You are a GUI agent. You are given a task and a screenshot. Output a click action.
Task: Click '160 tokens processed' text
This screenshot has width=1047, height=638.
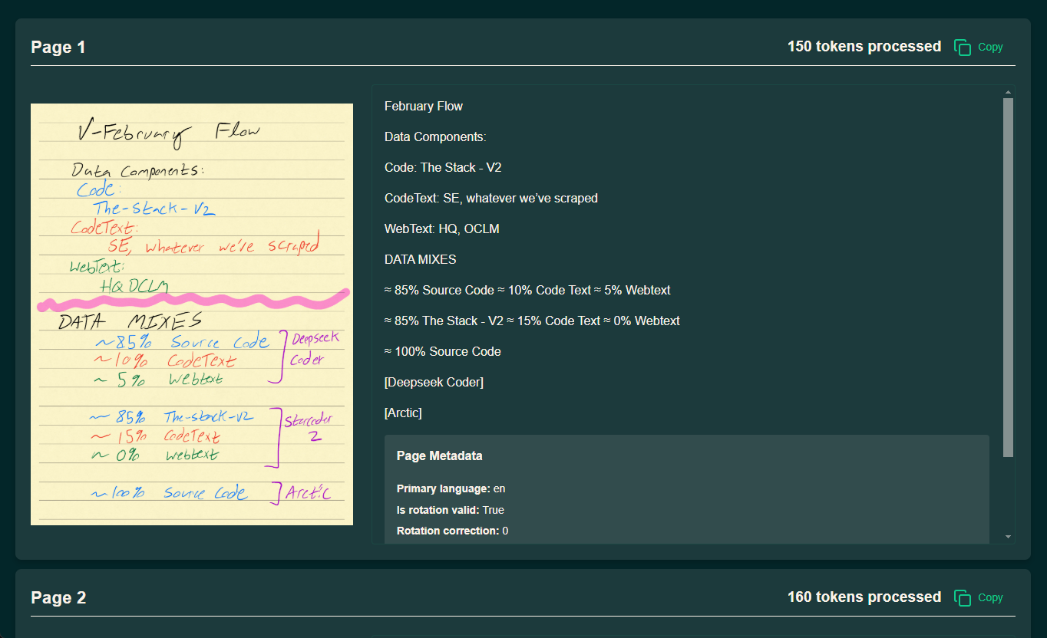[864, 597]
